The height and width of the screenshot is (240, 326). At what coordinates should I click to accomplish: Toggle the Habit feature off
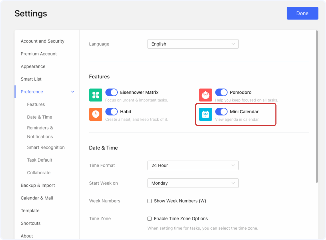tap(111, 112)
